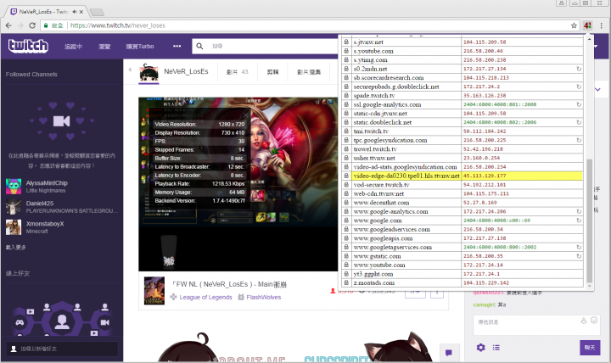611x363 pixels.
Task: Open Chrome menu three dots
Action: pyautogui.click(x=602, y=25)
